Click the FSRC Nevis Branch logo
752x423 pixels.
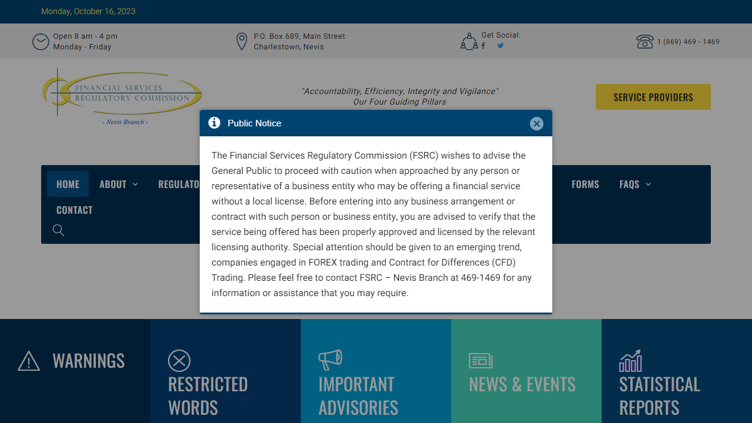pos(122,96)
